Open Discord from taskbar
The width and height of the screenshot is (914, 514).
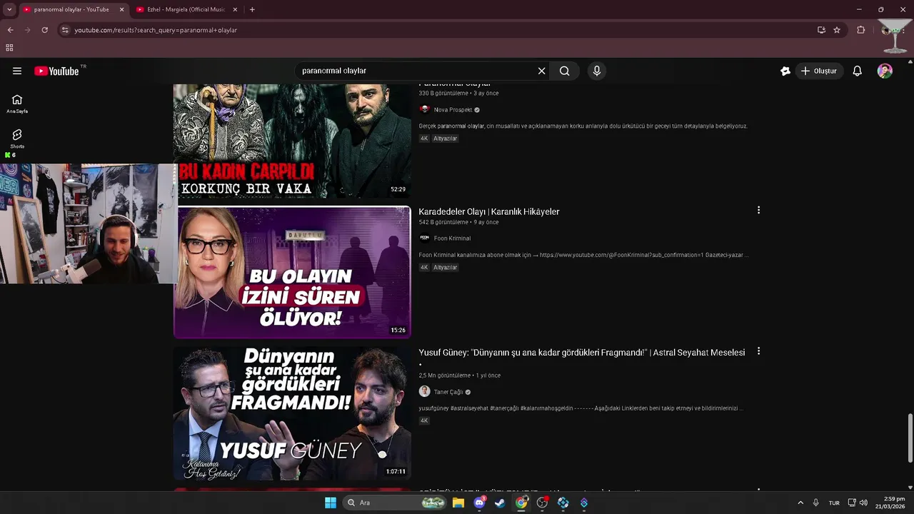tap(480, 503)
